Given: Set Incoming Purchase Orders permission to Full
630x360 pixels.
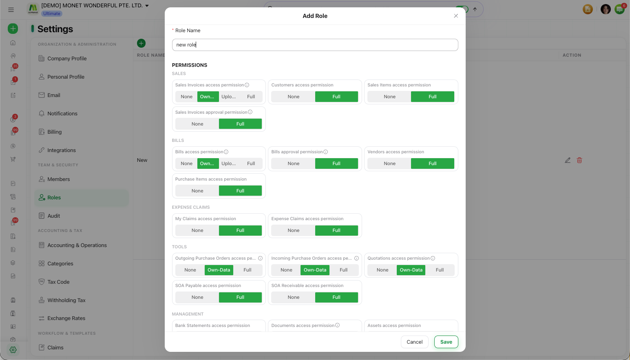Looking at the screenshot, I should tap(344, 270).
